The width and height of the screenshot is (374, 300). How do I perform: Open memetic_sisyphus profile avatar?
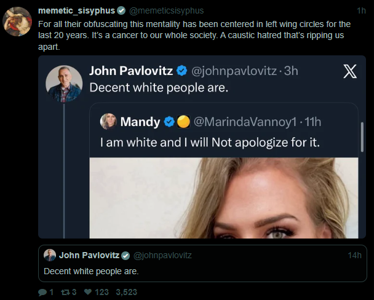18,22
